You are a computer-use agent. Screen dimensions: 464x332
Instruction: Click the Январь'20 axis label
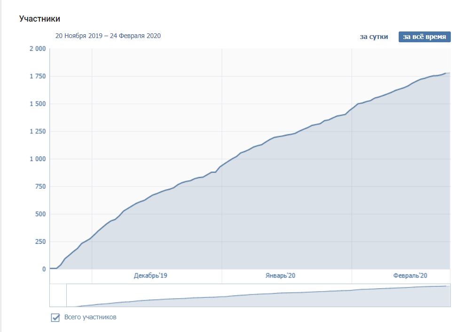pos(280,276)
